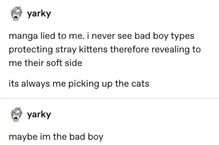Click the divider line between the two posts
The width and height of the screenshot is (219, 145).
[x=109, y=98]
